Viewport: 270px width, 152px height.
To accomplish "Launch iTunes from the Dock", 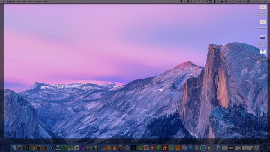I will click(x=184, y=148).
